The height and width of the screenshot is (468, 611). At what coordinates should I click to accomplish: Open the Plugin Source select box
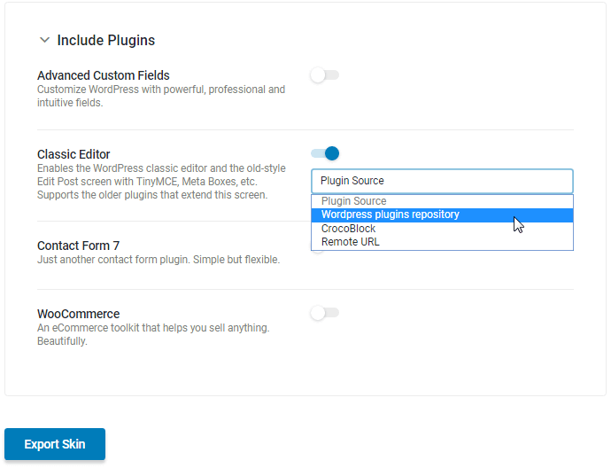pos(442,181)
